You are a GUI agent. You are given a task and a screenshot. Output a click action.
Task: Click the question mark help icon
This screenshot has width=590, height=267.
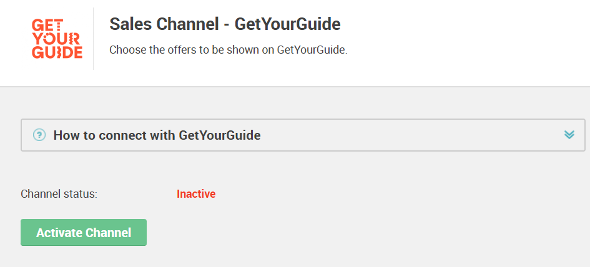39,135
